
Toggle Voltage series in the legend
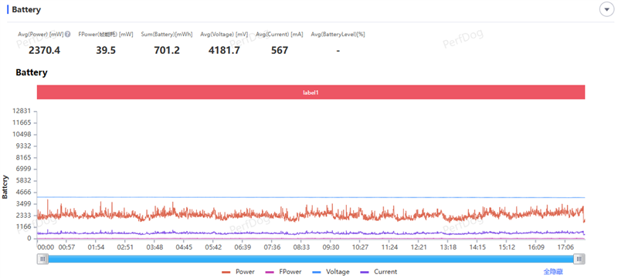click(331, 272)
